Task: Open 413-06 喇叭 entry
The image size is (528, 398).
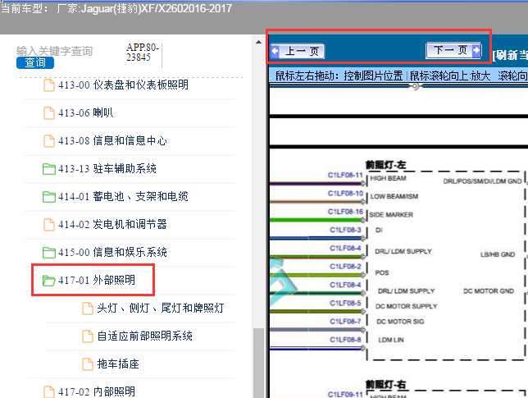Action: pos(86,113)
